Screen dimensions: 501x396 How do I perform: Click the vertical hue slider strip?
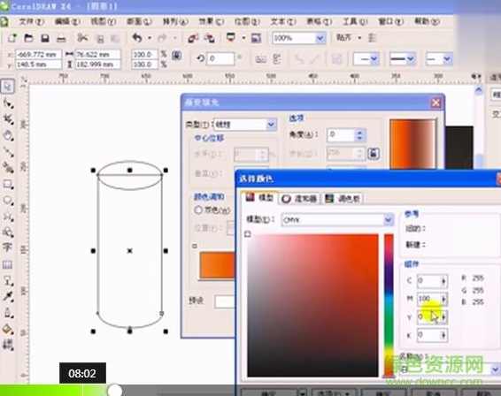pos(389,305)
